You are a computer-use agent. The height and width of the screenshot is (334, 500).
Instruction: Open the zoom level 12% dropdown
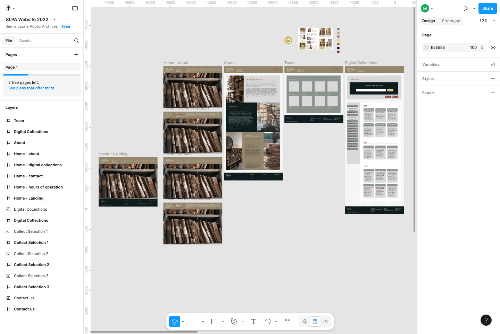(x=487, y=21)
